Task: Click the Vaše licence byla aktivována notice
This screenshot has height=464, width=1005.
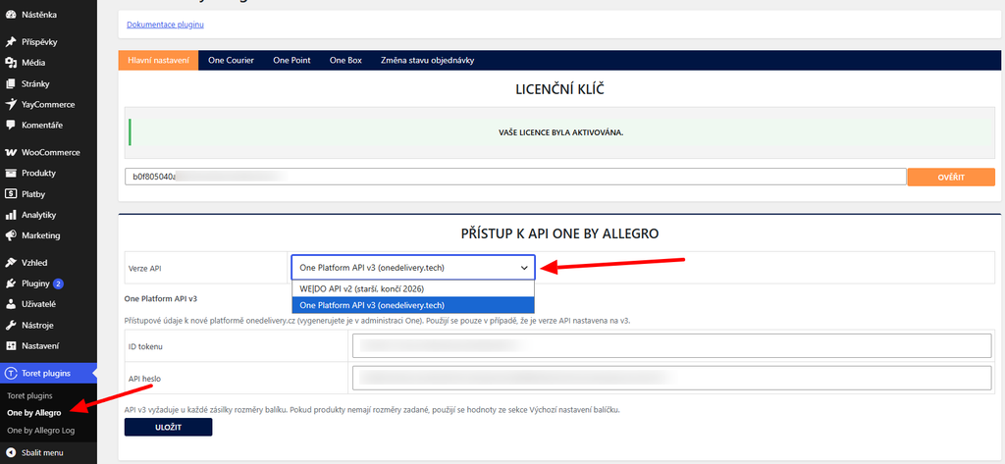Action: (560, 132)
